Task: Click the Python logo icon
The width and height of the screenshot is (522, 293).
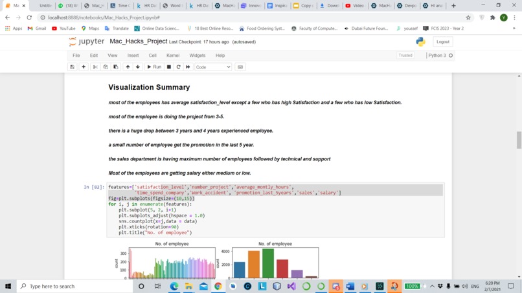Action: click(x=420, y=41)
